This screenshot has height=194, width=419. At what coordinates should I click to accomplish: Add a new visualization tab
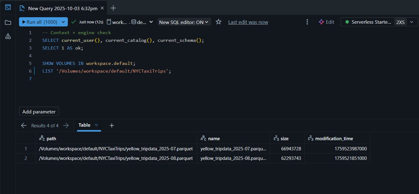pos(112,125)
